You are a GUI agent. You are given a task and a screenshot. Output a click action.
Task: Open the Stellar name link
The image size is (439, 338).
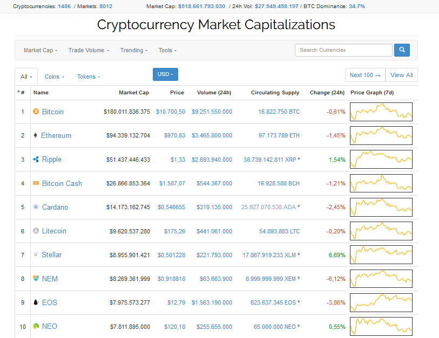pos(51,254)
